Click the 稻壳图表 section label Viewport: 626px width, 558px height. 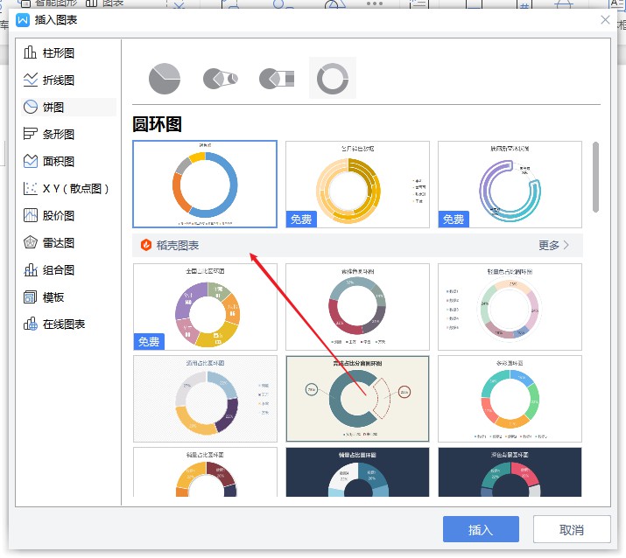[178, 245]
